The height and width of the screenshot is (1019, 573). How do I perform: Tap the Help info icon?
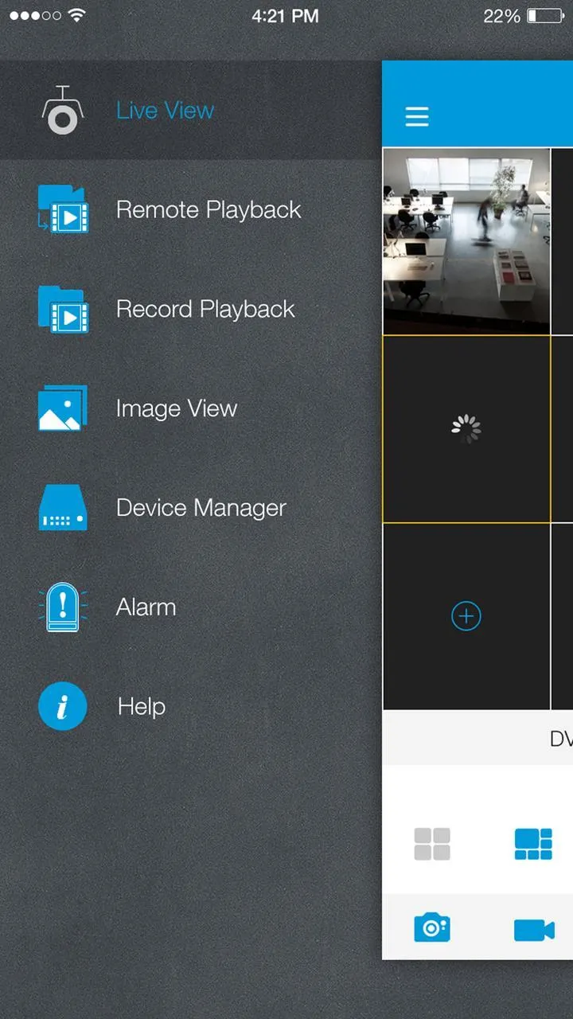click(63, 706)
